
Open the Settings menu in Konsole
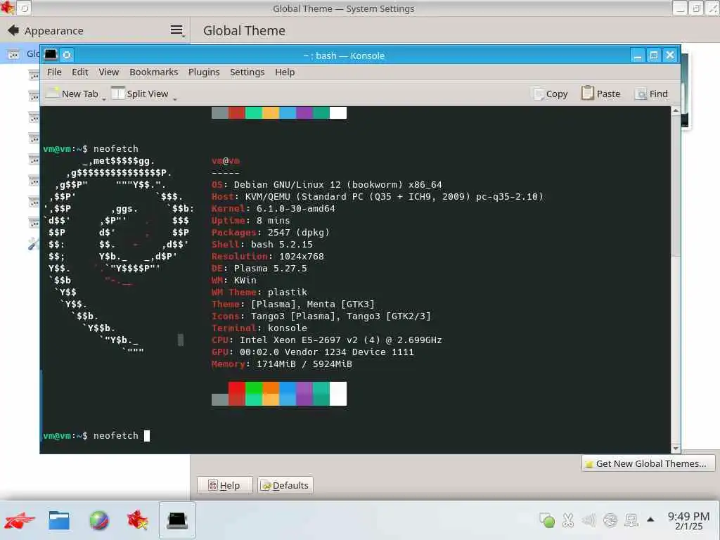(247, 72)
